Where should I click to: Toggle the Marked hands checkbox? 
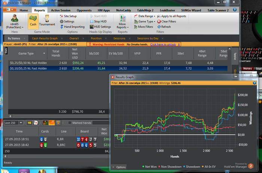(x=70, y=123)
